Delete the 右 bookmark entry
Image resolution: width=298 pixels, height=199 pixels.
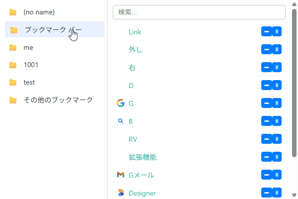(x=277, y=67)
